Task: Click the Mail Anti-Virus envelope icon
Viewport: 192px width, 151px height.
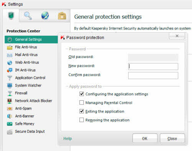Action: (x=10, y=55)
